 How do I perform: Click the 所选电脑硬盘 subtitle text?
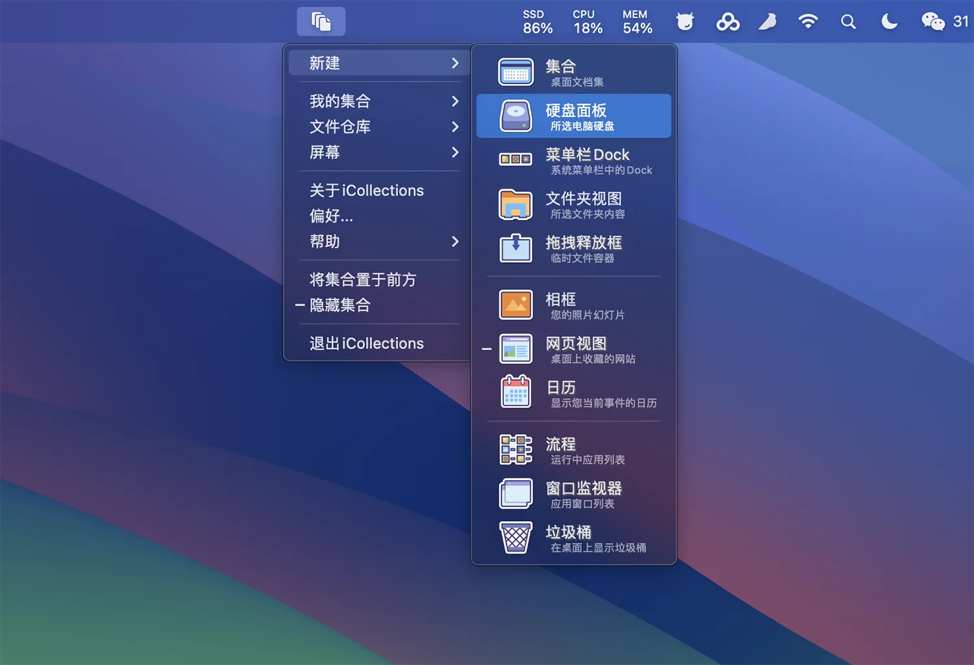[x=582, y=127]
